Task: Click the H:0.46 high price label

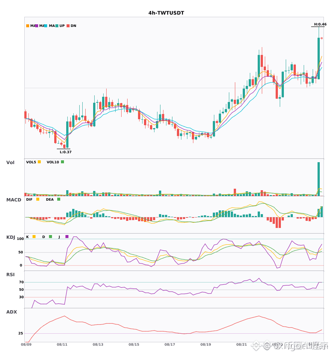Action: pos(321,24)
